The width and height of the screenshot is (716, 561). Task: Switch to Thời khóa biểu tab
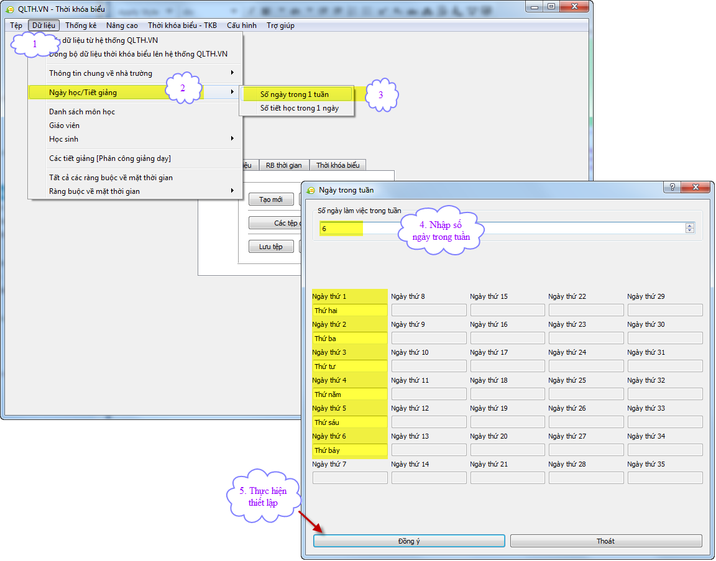[338, 165]
